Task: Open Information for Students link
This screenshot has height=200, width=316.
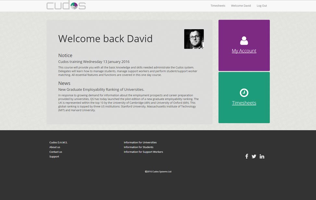Action: tap(138, 147)
